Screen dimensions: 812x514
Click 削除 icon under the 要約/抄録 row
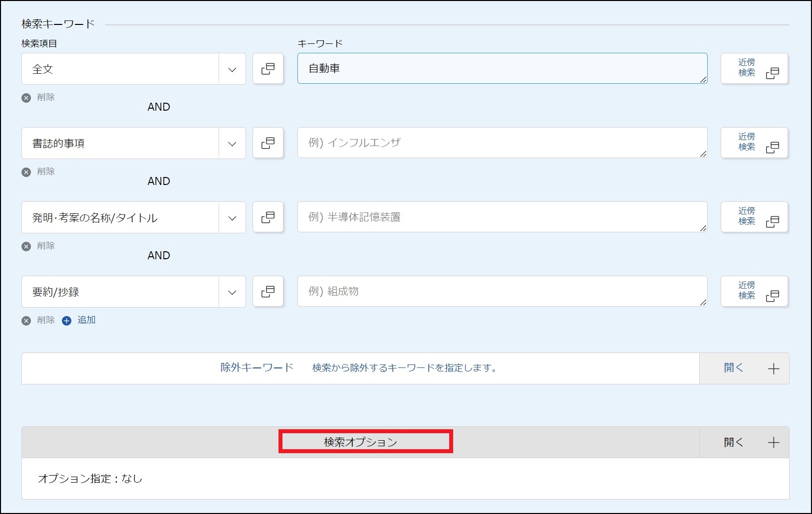pos(26,321)
